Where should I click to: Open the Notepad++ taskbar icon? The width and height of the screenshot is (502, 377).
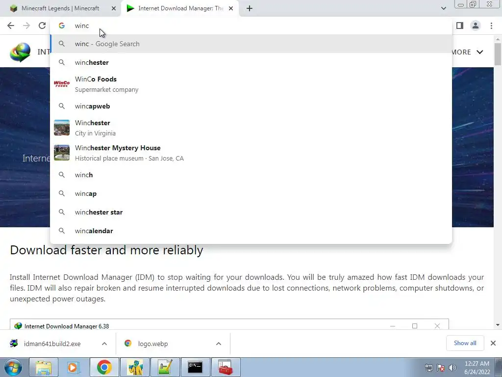coord(165,367)
